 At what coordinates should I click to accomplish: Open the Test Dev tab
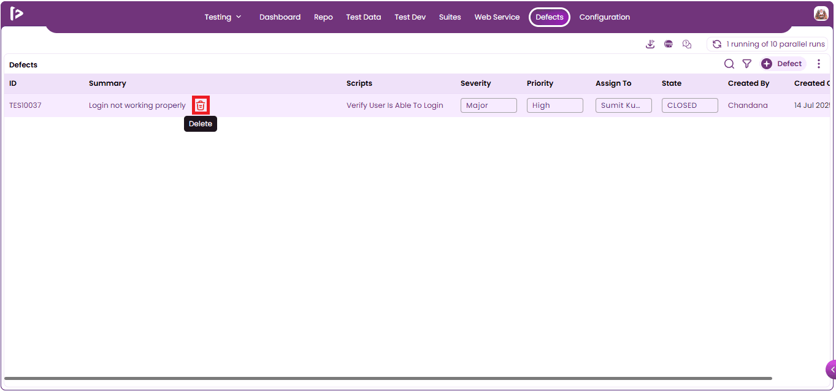(x=410, y=17)
